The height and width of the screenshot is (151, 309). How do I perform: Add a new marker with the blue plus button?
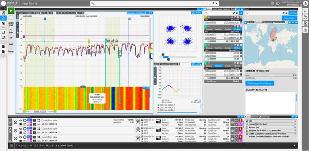click(x=241, y=13)
